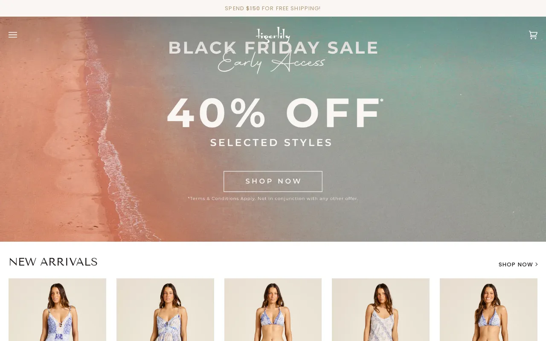This screenshot has width=546, height=341.
Task: Open the fourth New Arrivals slip dress thumbnail
Action: click(x=380, y=310)
